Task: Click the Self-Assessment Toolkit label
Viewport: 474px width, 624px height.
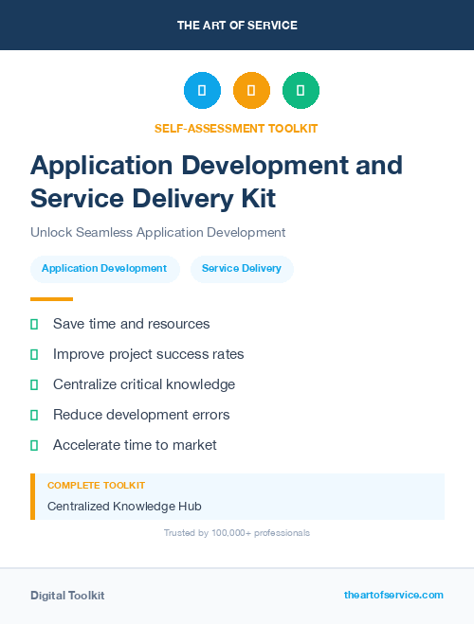Action: tap(236, 129)
